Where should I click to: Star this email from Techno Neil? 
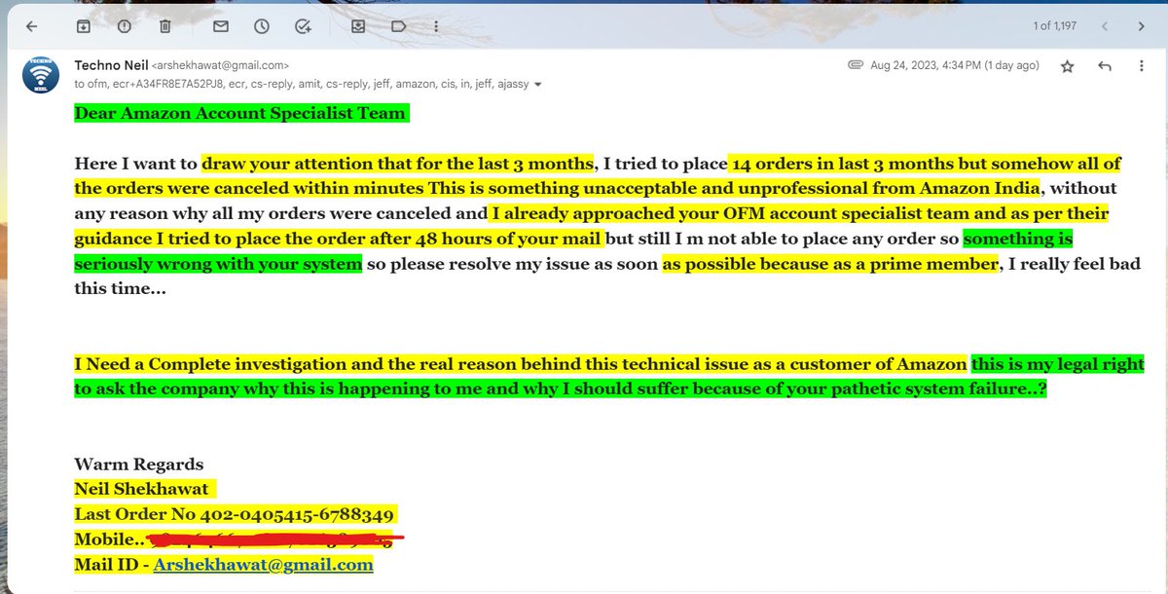[x=1067, y=66]
